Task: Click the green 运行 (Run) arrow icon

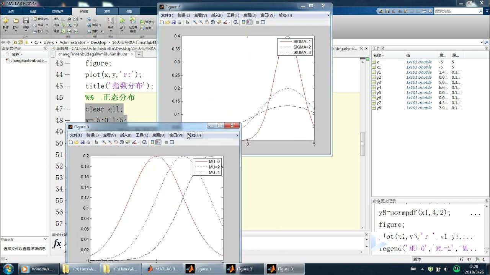Action: pos(122,21)
